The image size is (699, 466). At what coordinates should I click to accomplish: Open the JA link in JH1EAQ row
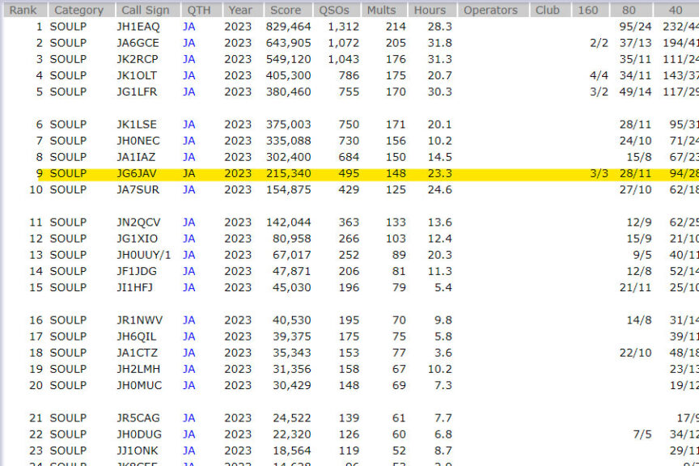pyautogui.click(x=189, y=27)
